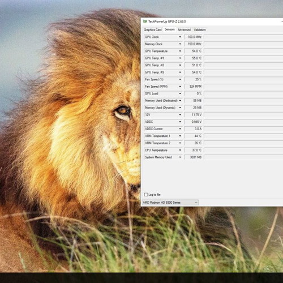Expand the GPU Load sensor options arrow
Image resolution: width=283 pixels, height=283 pixels.
[180, 93]
